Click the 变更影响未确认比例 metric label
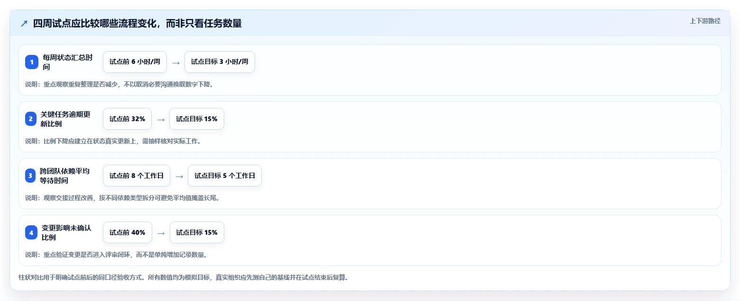The height and width of the screenshot is (301, 740). click(x=67, y=232)
